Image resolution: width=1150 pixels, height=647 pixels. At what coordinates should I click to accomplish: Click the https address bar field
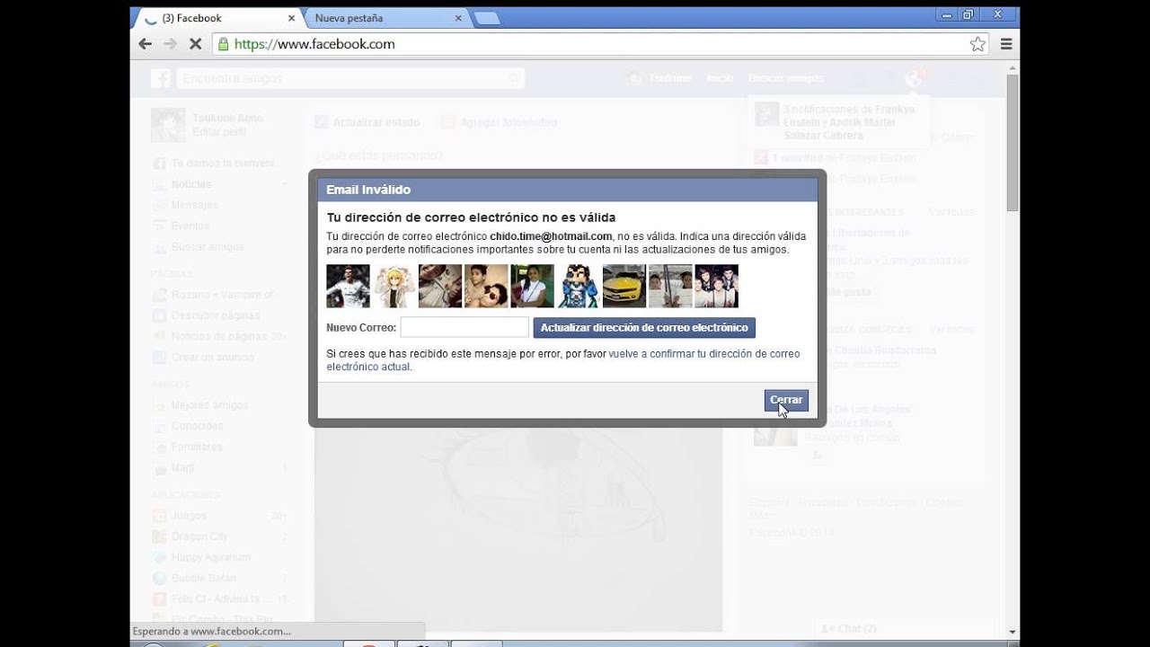click(x=600, y=43)
